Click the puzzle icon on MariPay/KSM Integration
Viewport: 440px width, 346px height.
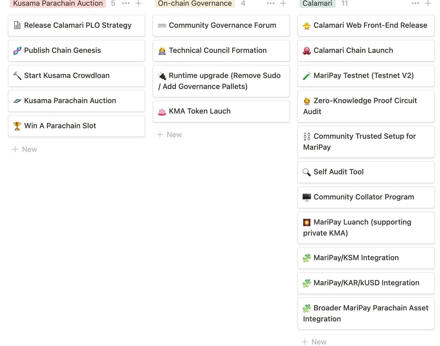307,258
